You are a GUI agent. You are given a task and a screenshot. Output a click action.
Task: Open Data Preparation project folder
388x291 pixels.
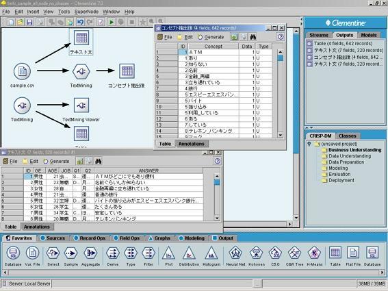tap(343, 162)
